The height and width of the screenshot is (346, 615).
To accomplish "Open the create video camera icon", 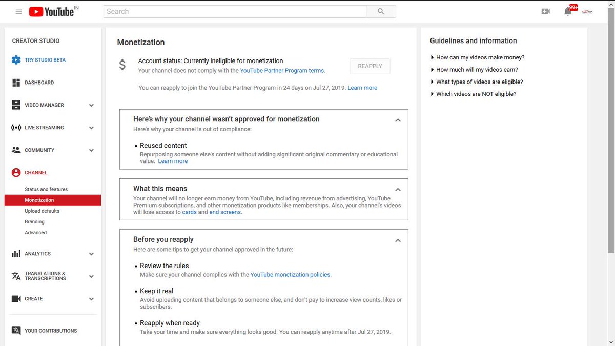I will tap(545, 11).
